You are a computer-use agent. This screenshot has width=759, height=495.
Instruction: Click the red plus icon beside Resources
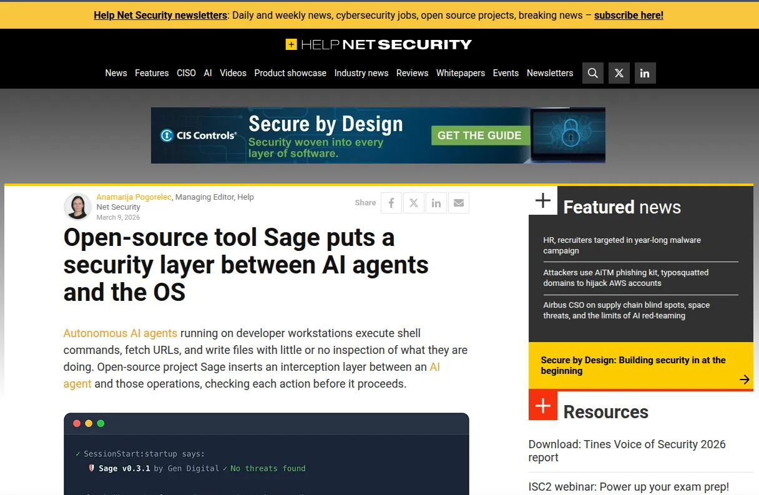pos(543,405)
